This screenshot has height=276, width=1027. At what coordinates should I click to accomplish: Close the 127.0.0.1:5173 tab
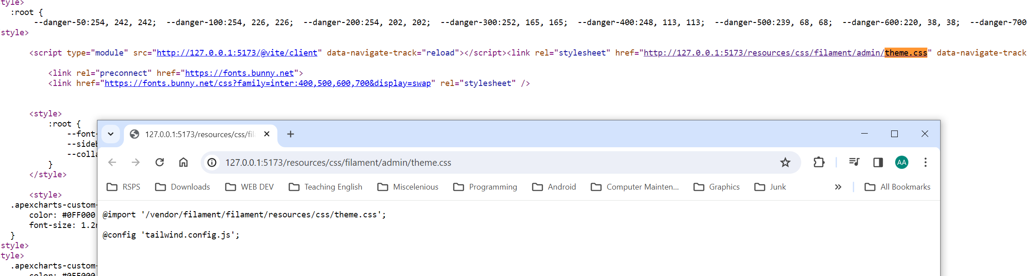(267, 134)
